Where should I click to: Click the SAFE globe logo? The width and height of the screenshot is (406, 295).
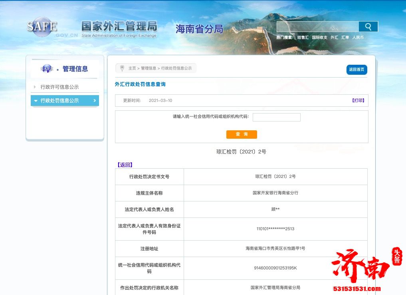tap(42, 27)
